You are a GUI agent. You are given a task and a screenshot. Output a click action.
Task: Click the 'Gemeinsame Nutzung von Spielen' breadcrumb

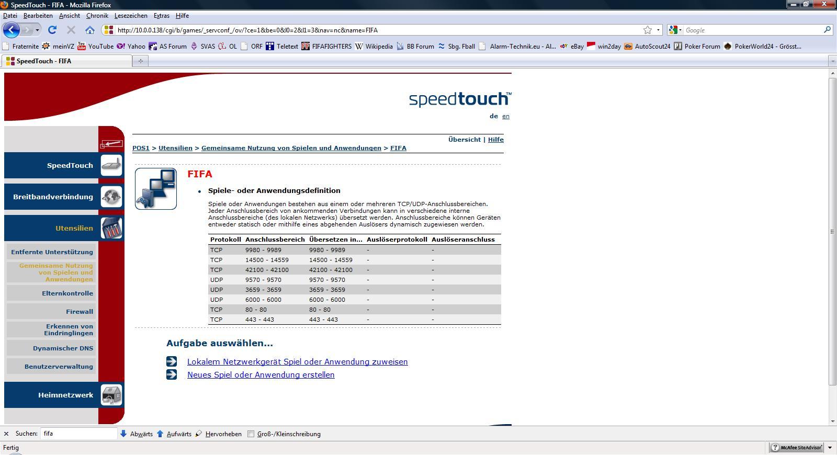(291, 148)
